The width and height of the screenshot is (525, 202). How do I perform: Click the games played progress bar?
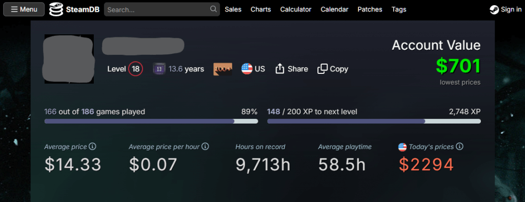pos(151,122)
